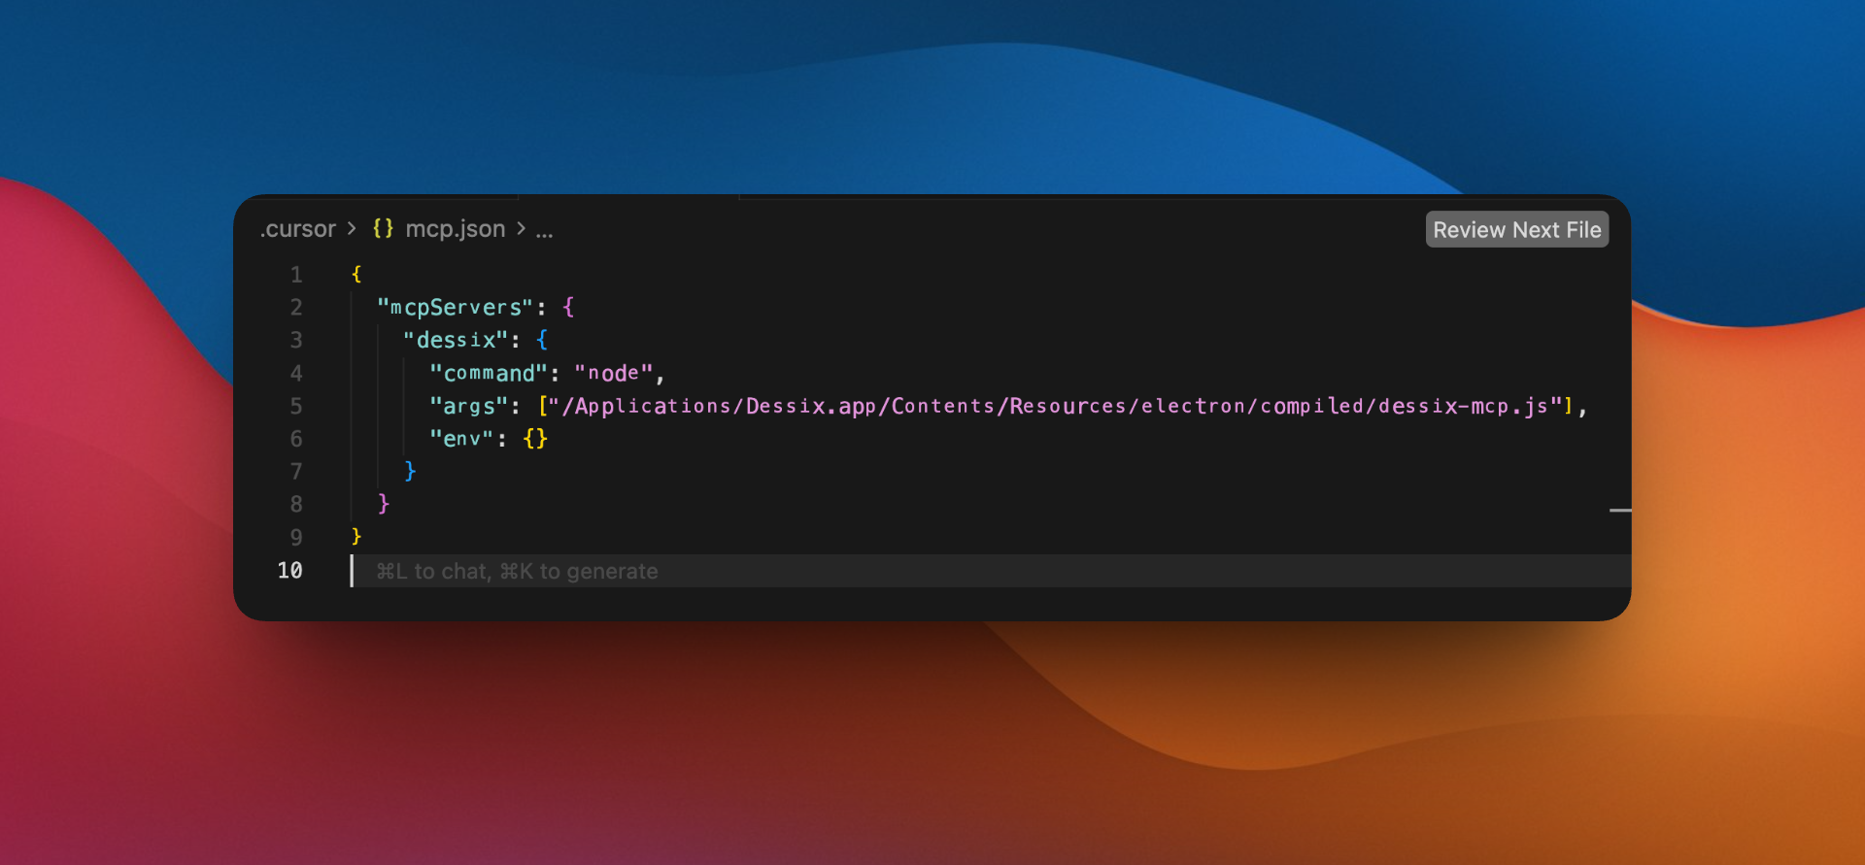Click line number 6 in gutter

click(x=296, y=440)
